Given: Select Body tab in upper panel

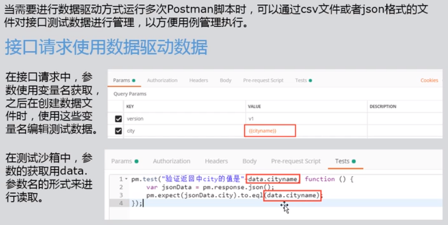Looking at the screenshot, I should tap(226, 80).
